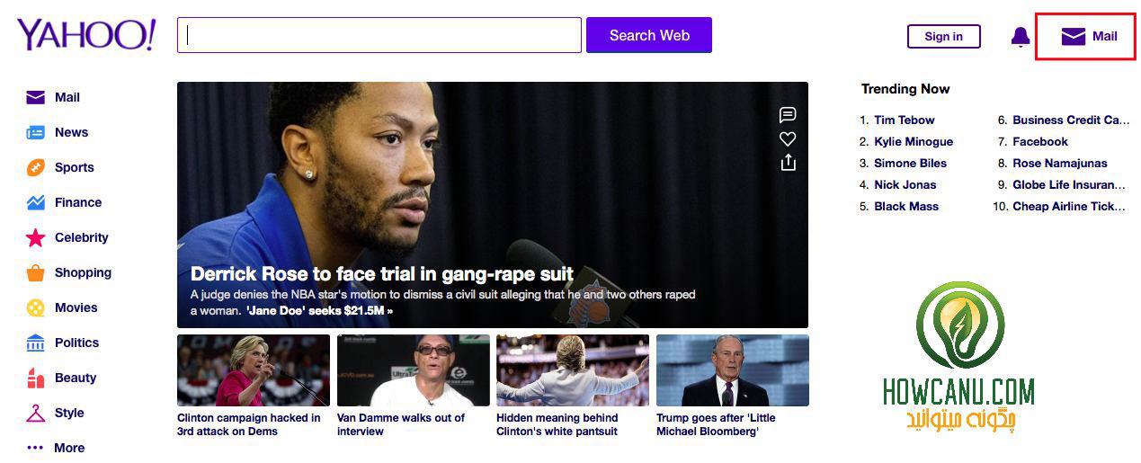Click the Mail envelope icon in sidebar

[35, 97]
